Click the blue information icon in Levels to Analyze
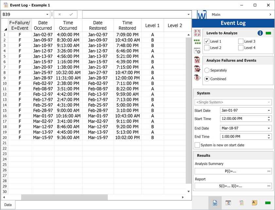This screenshot has height=210, width=275. [260, 33]
